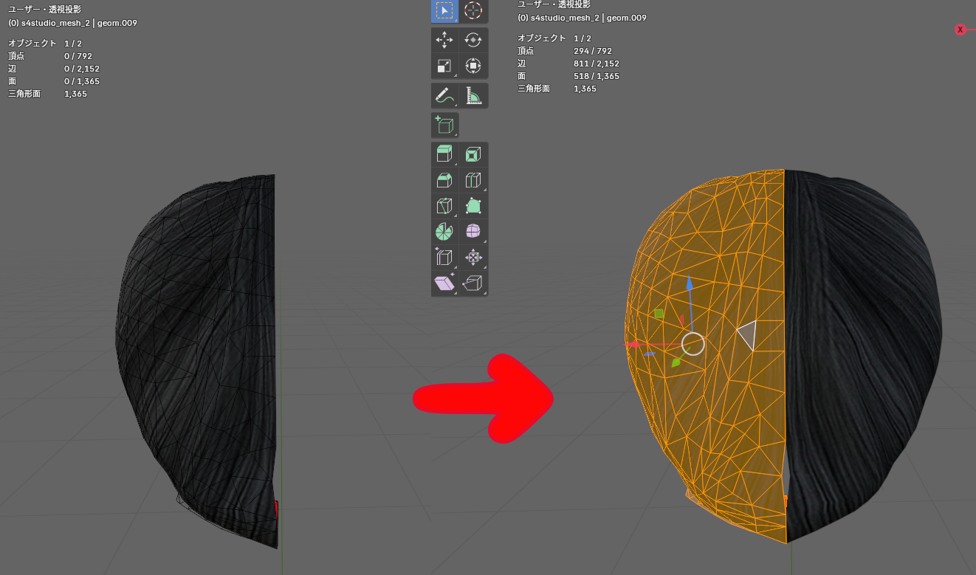Switch to the Poly Build tool
The width and height of the screenshot is (976, 575).
pos(473,206)
